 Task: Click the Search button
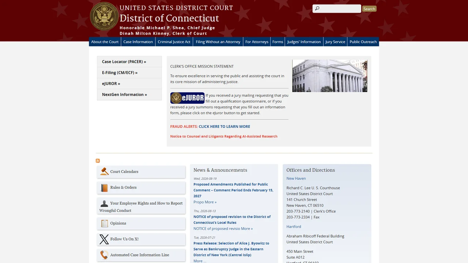369,9
